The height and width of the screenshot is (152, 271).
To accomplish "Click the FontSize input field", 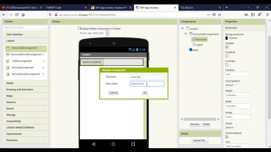I will 238,74.
